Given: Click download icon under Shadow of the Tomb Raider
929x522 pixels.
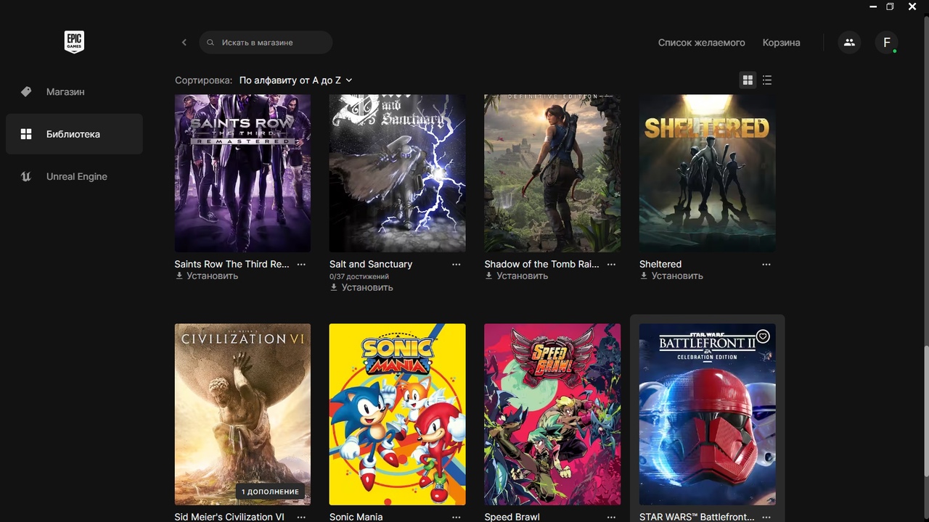Looking at the screenshot, I should tap(489, 275).
